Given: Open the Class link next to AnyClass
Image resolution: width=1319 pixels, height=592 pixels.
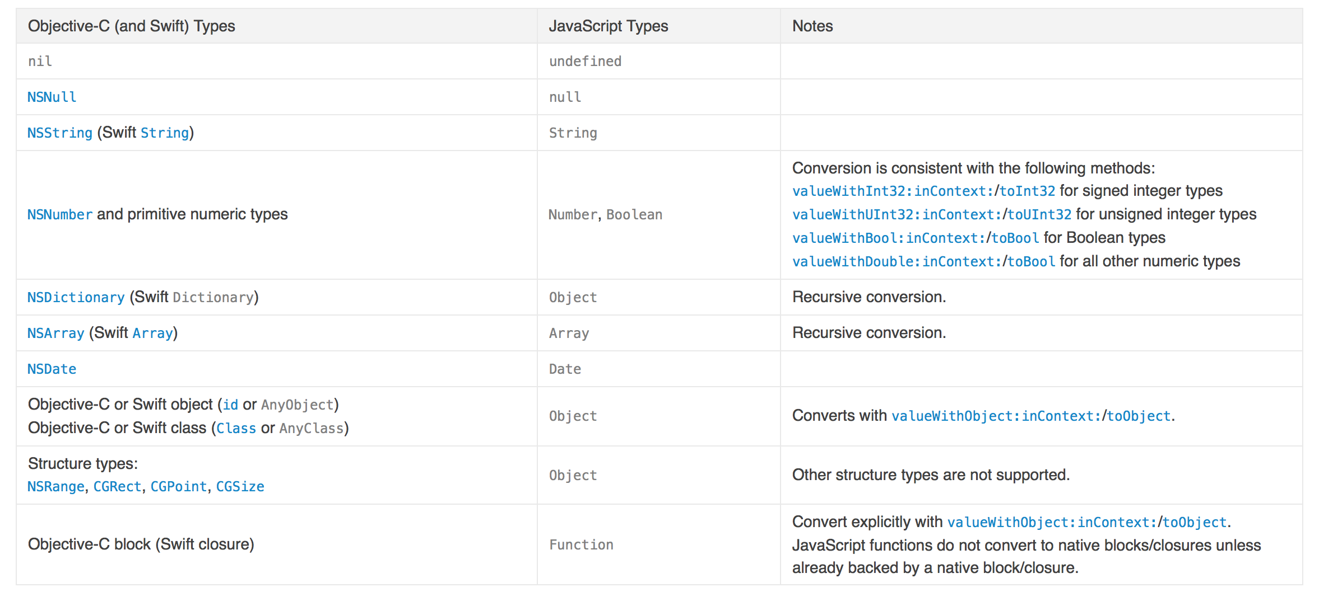Looking at the screenshot, I should [236, 428].
